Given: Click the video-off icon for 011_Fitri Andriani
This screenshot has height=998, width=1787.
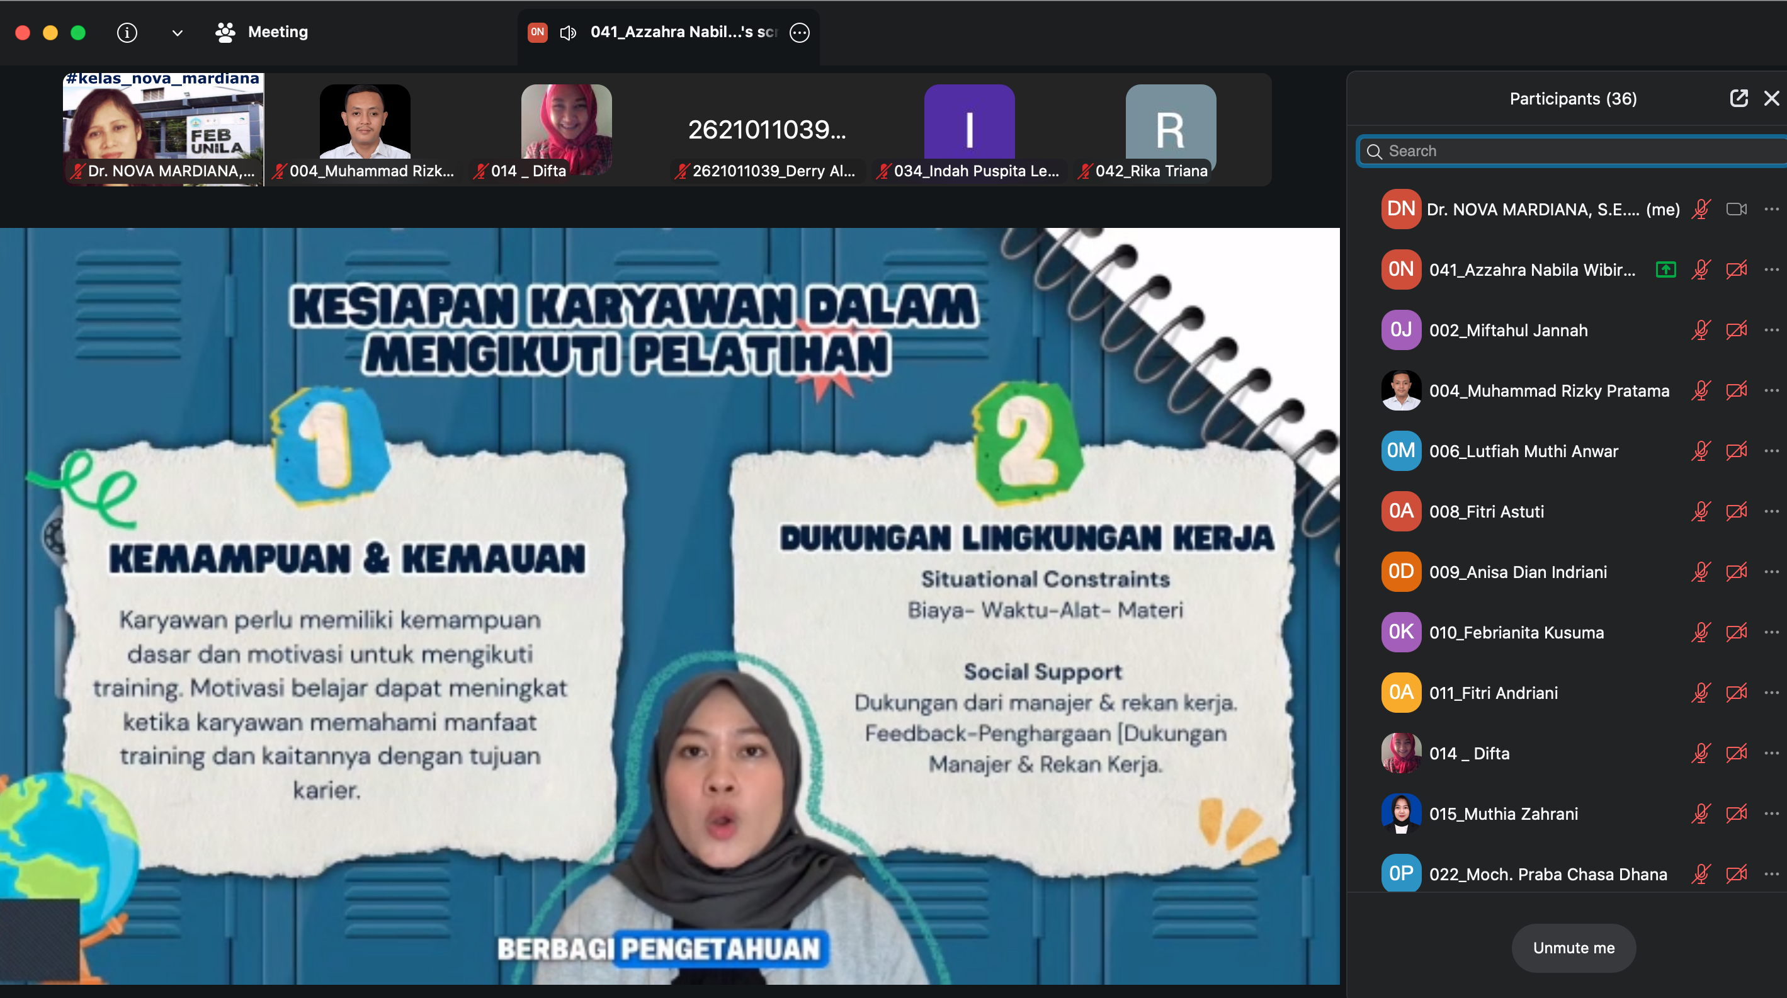Looking at the screenshot, I should click(x=1737, y=692).
